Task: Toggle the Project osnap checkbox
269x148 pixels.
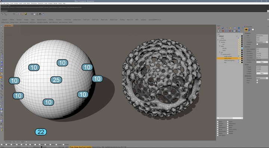Action: tap(56, 145)
